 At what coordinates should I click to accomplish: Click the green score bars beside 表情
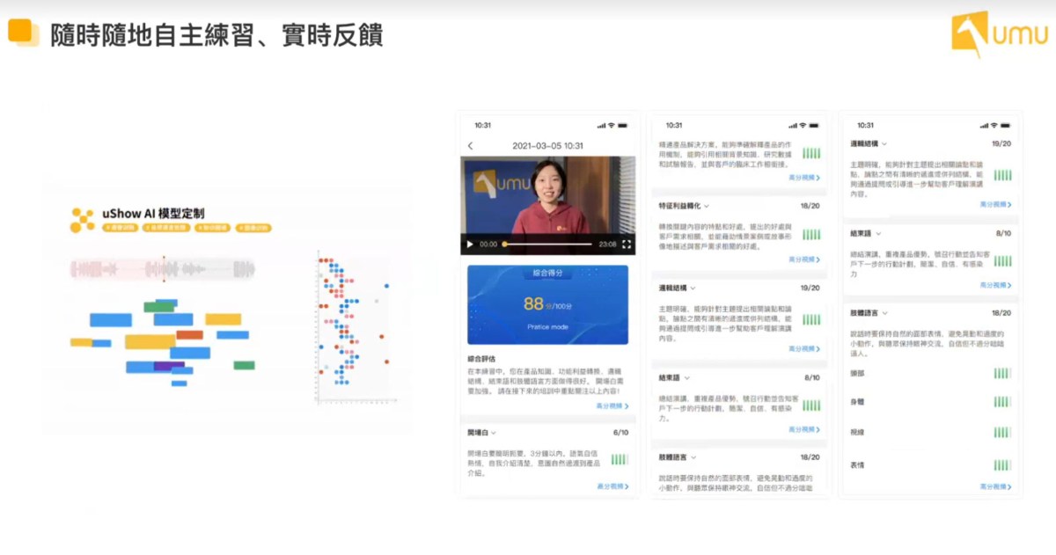1002,465
